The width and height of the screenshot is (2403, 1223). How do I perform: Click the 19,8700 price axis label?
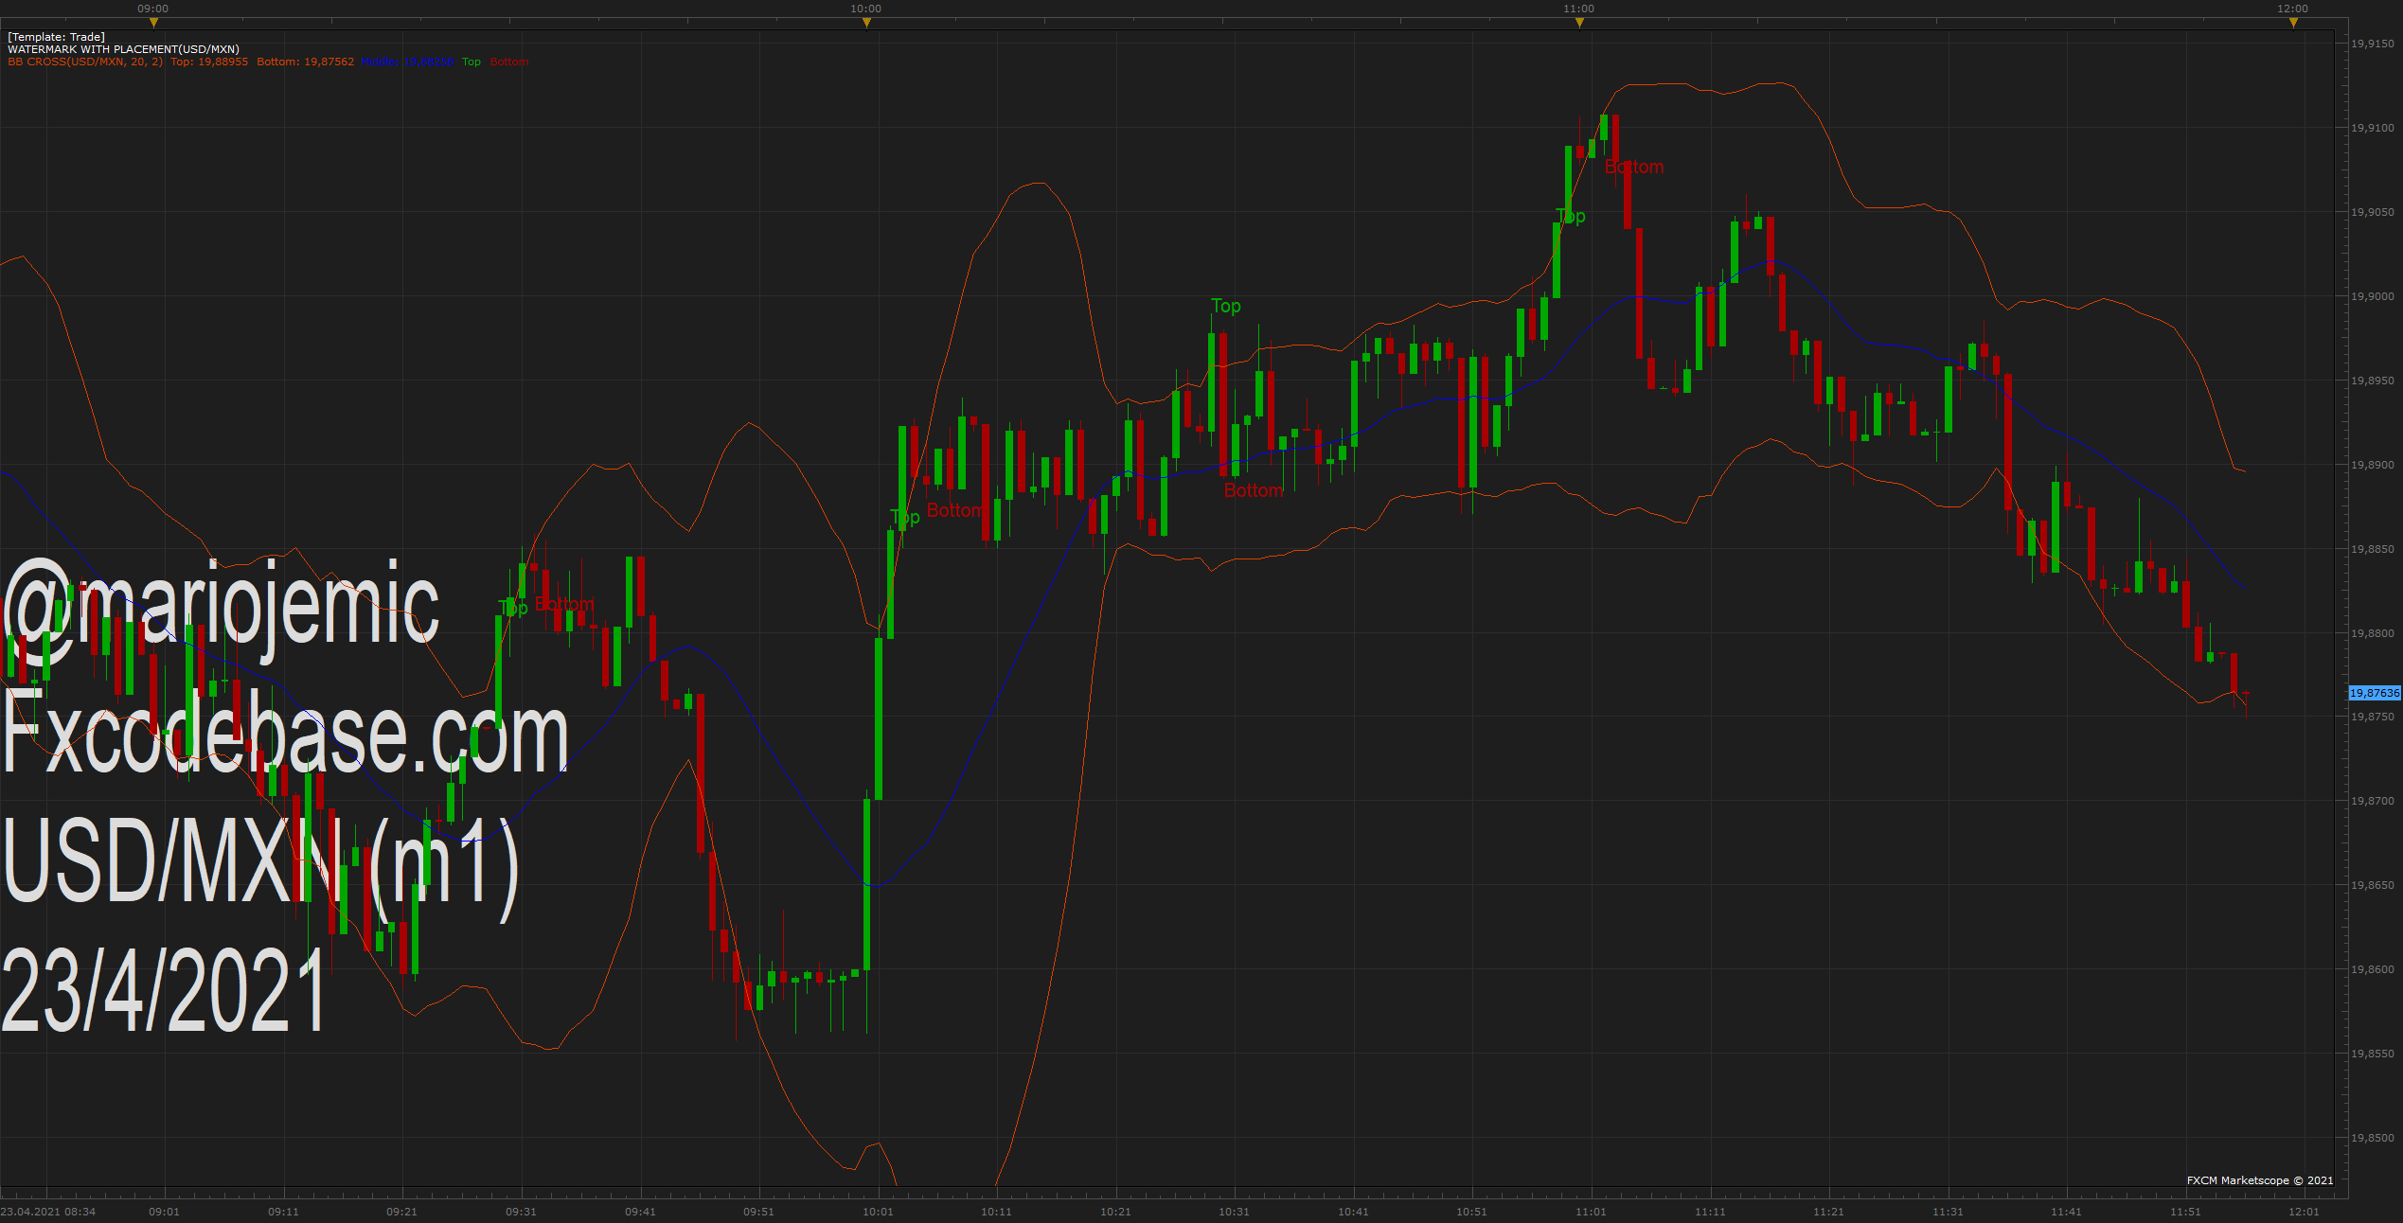point(2372,801)
